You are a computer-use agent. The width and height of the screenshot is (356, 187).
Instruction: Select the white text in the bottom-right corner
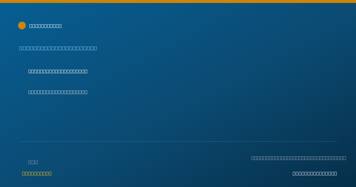coord(315,173)
